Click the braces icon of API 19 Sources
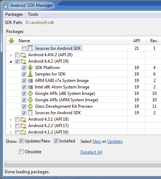Screen dimensions: 161x179 tap(30, 113)
